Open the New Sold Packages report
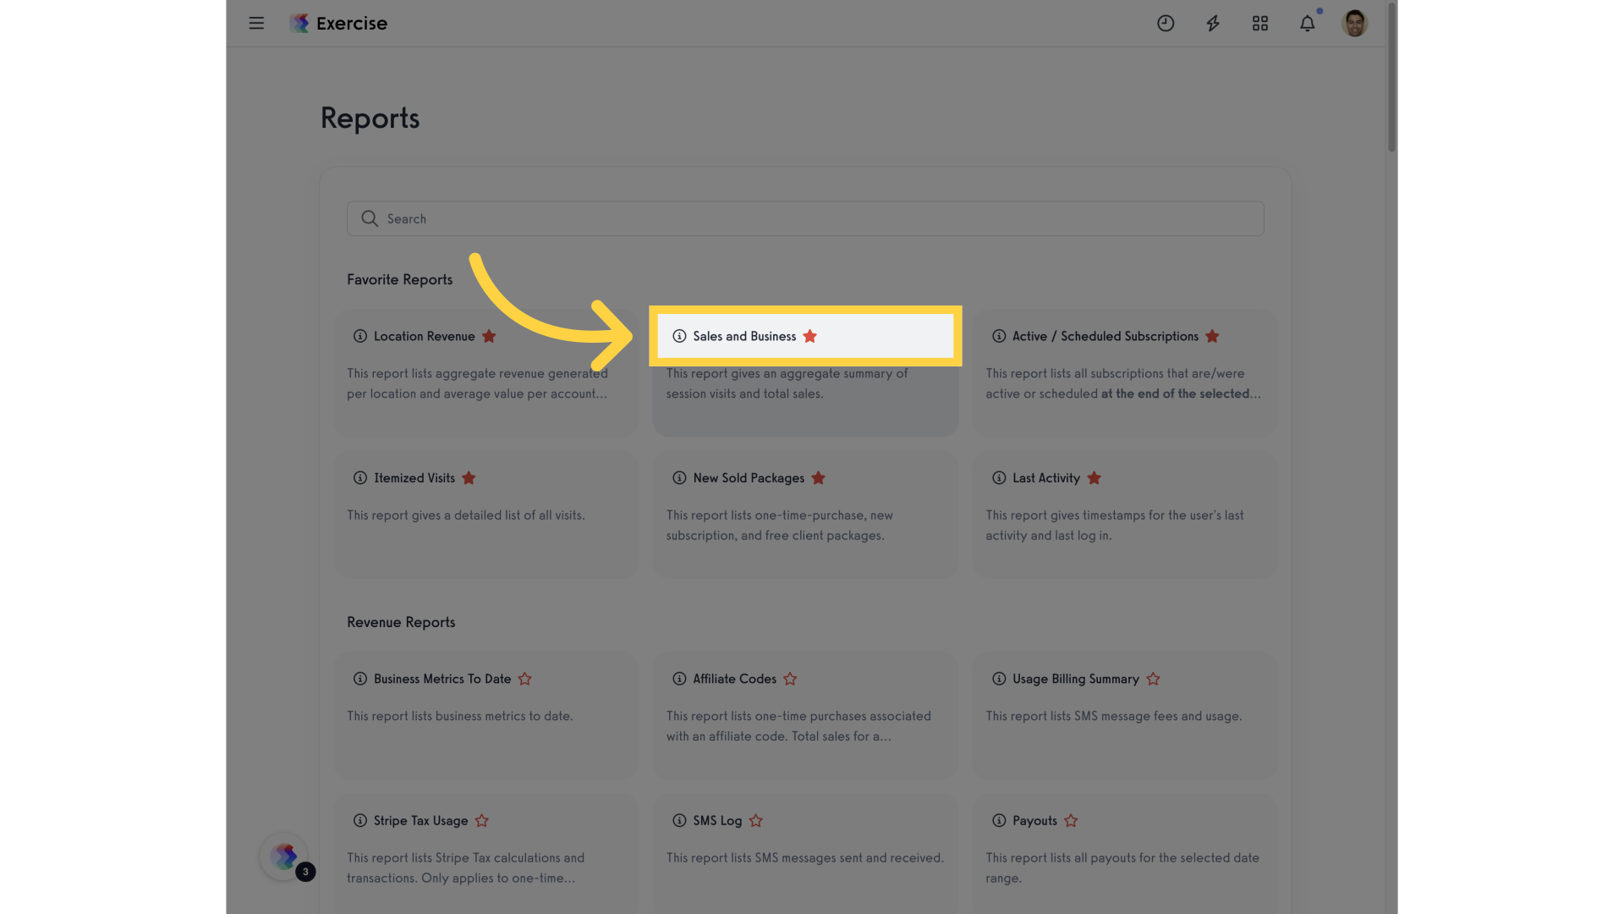The image size is (1624, 914). pos(749,478)
